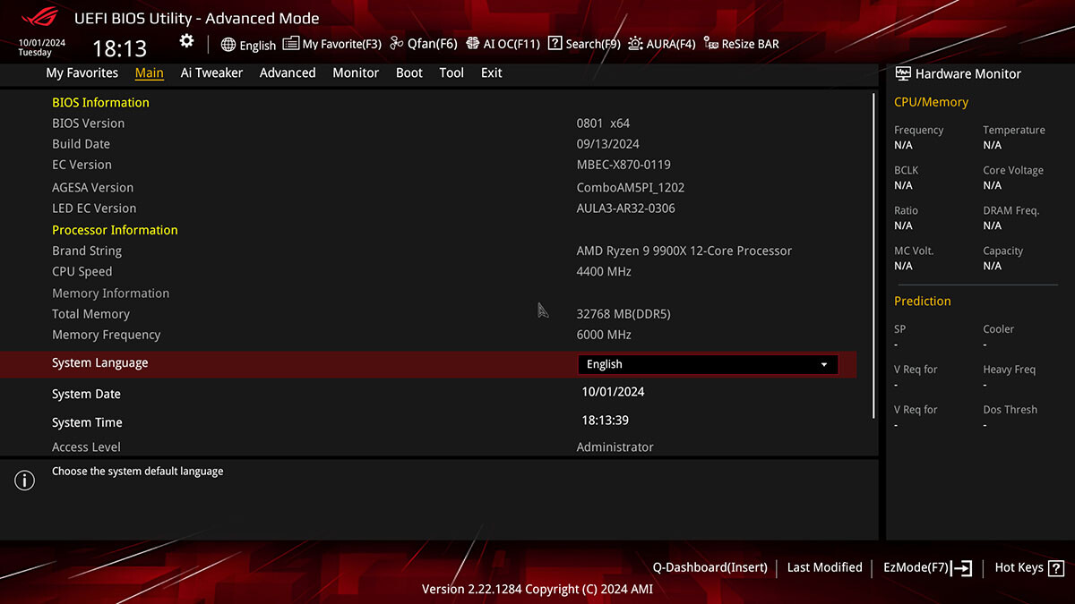Click the MC Volt. label
Viewport: 1075px width, 604px height.
(914, 251)
